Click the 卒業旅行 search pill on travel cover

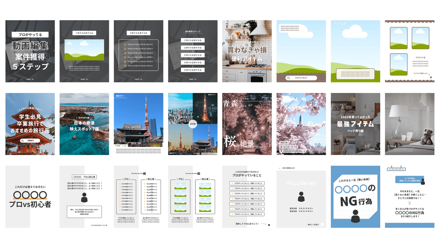point(30,140)
